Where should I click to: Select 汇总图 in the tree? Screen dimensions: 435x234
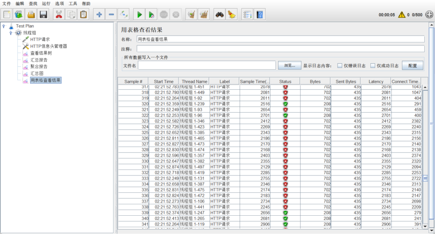point(37,73)
